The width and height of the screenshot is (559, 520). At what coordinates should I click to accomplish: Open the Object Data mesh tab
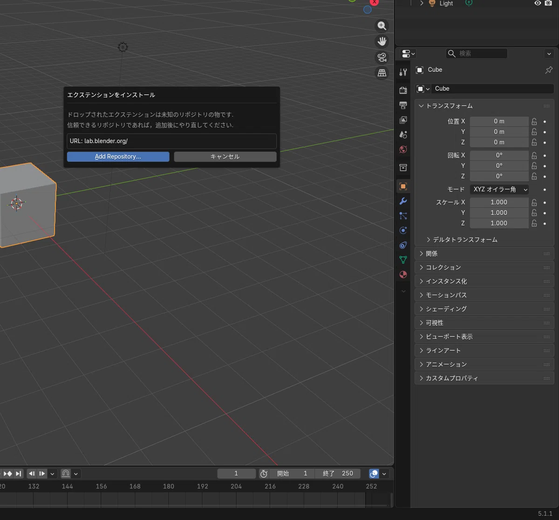point(403,260)
